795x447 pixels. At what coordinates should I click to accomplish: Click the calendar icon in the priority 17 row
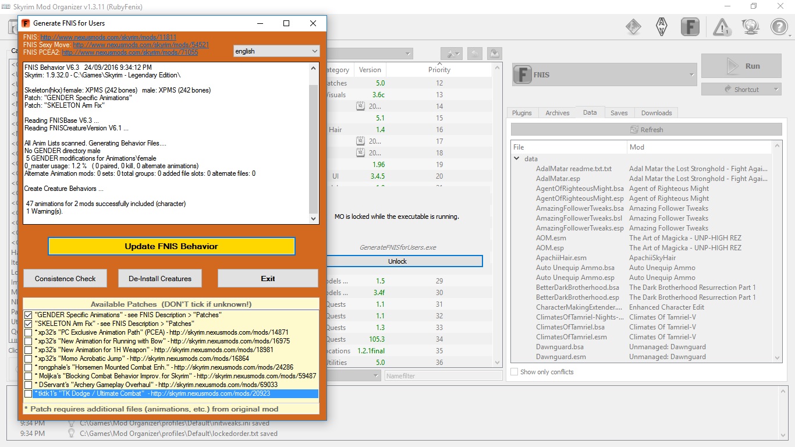(x=360, y=141)
